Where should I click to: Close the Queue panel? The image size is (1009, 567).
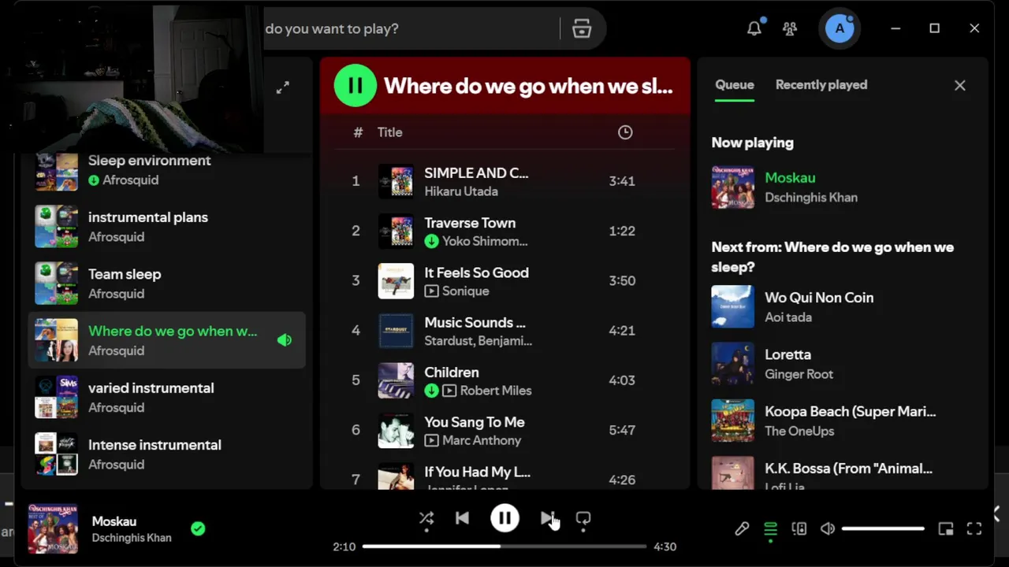click(959, 85)
